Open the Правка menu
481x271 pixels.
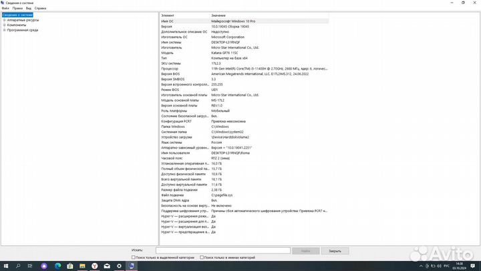[17, 8]
